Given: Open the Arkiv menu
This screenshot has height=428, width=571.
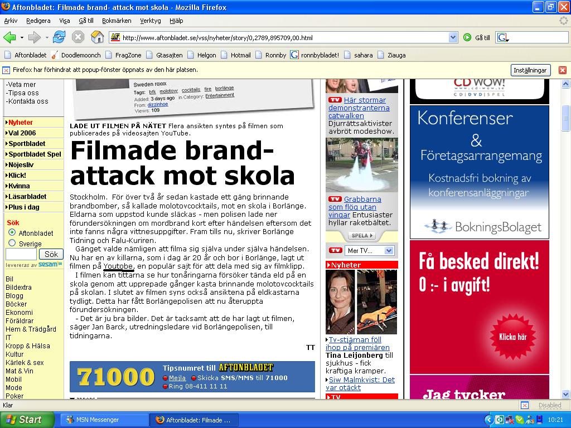Looking at the screenshot, I should pyautogui.click(x=11, y=21).
